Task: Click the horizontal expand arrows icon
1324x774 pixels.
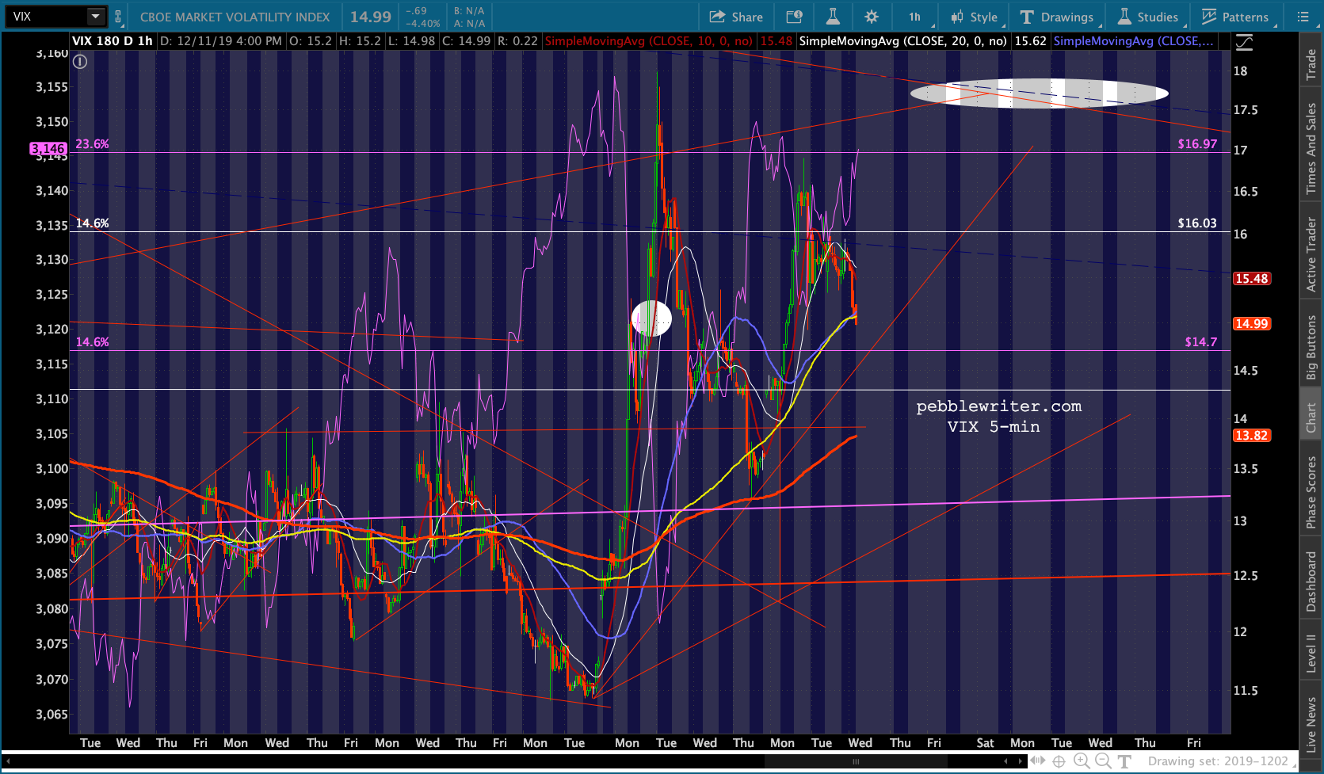Action: click(1037, 761)
